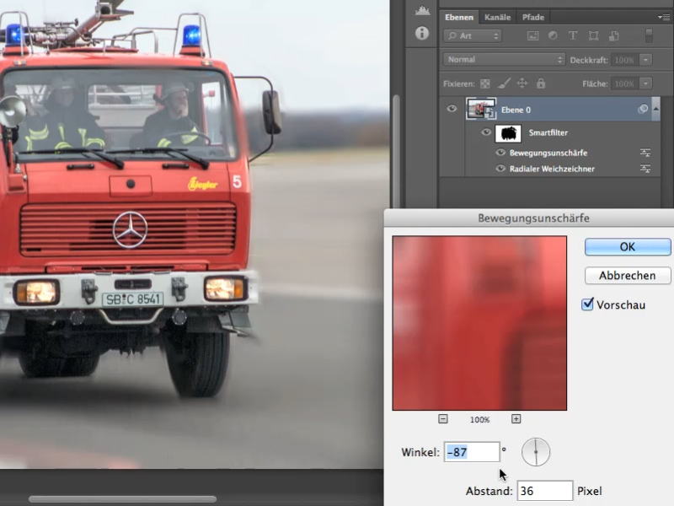Switch to the Kanäle tab
The width and height of the screenshot is (674, 506).
coord(497,17)
